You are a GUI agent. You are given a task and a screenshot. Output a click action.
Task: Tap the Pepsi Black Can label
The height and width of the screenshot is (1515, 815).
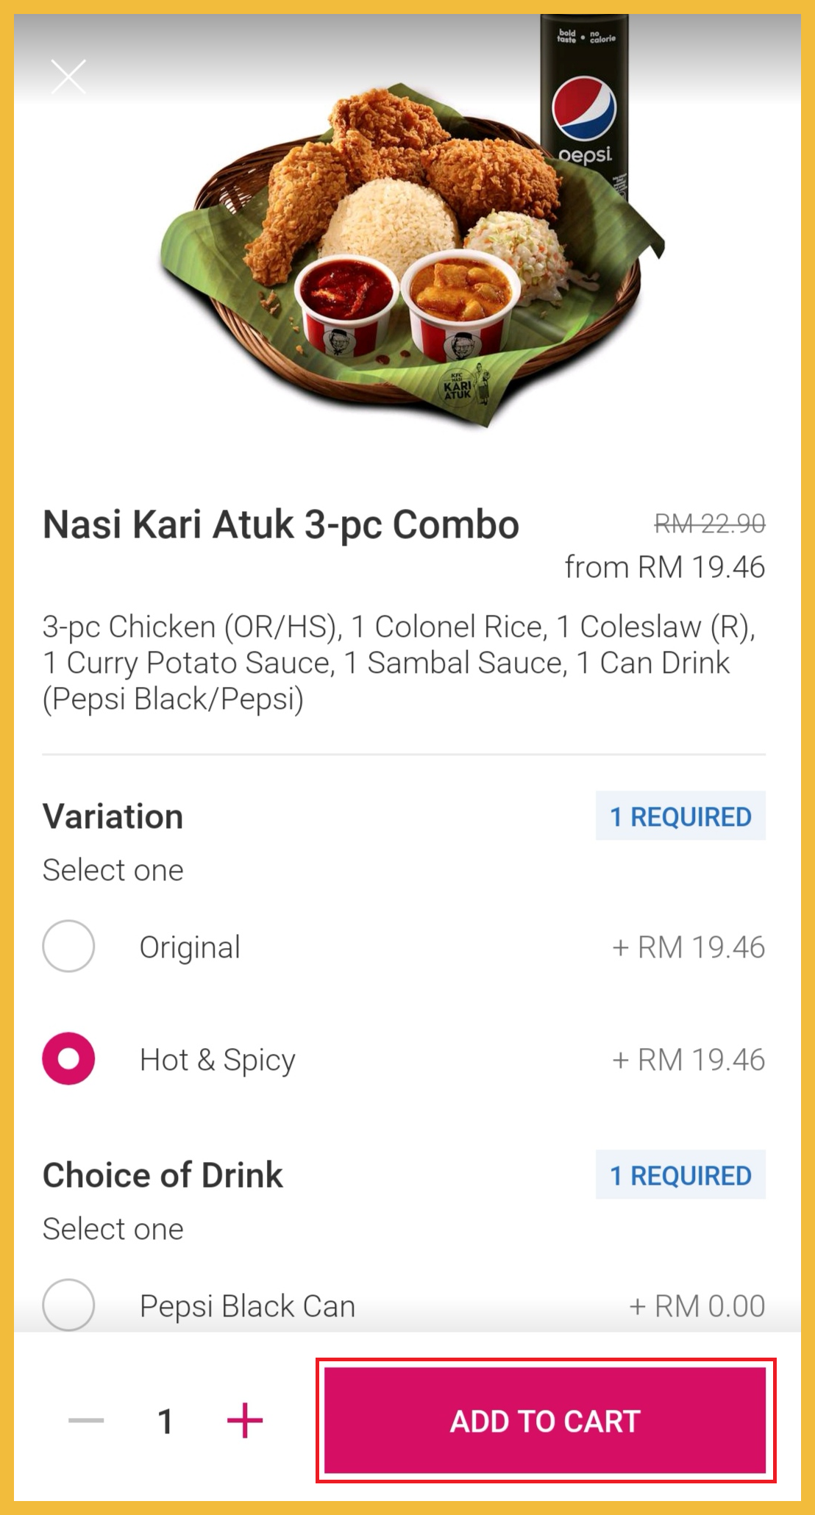(x=247, y=1306)
